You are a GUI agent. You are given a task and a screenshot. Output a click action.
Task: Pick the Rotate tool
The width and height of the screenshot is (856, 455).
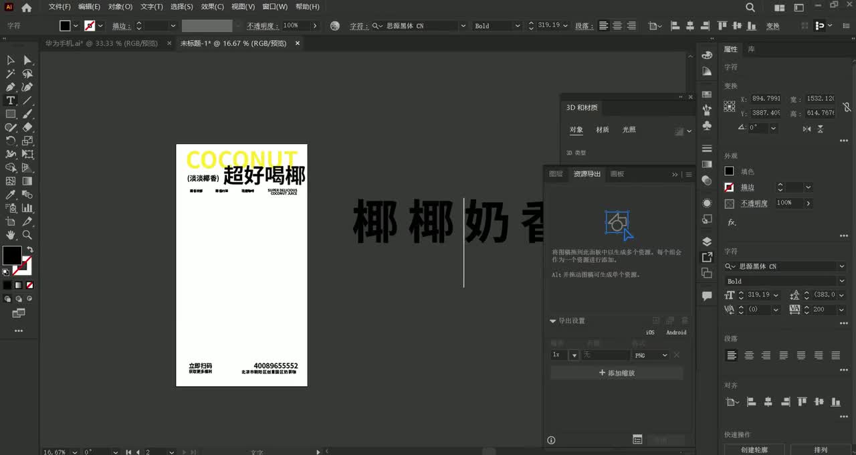tap(11, 141)
